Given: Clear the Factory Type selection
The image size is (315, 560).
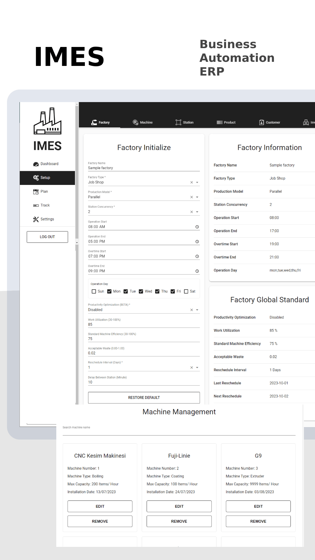Looking at the screenshot, I should (x=192, y=183).
